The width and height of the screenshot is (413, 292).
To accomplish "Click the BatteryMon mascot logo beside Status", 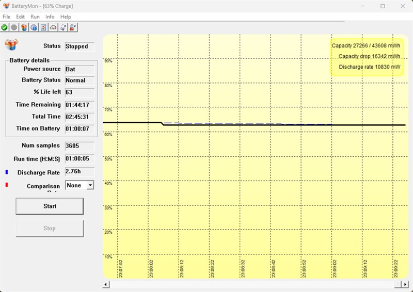I will coord(11,45).
